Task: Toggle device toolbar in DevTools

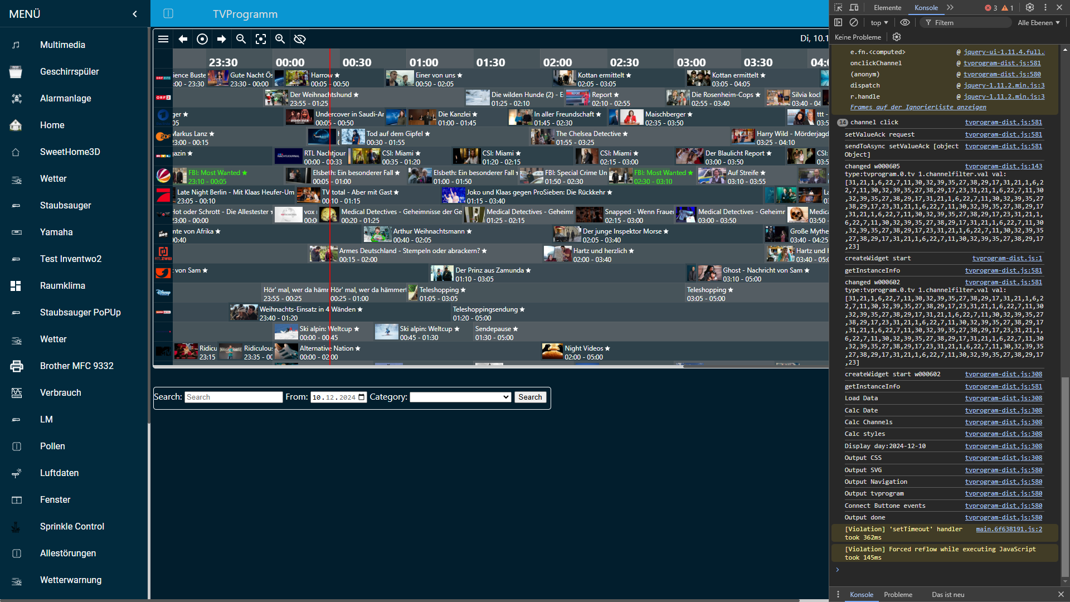Action: [854, 8]
